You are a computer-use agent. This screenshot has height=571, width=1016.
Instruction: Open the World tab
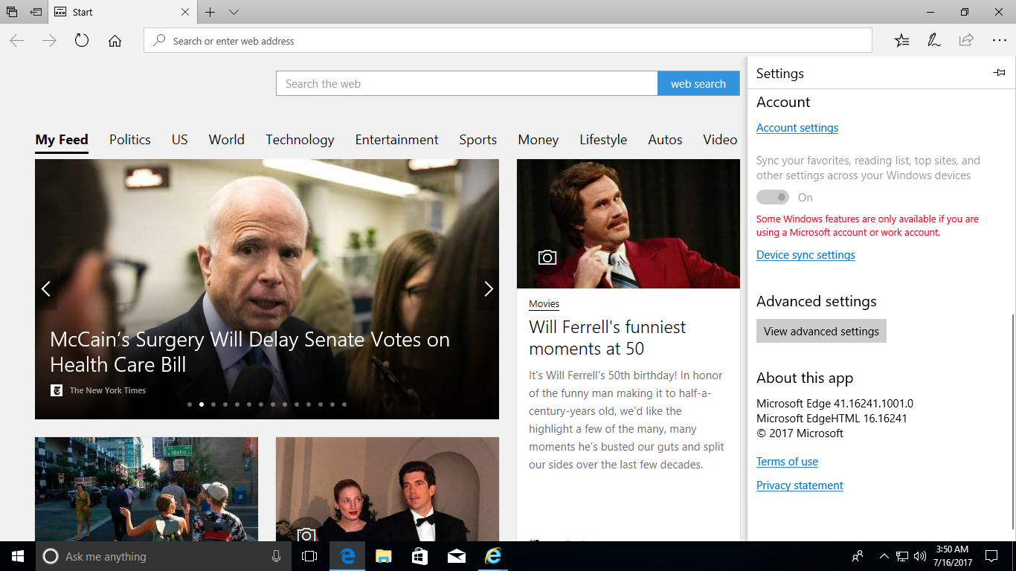click(x=227, y=140)
